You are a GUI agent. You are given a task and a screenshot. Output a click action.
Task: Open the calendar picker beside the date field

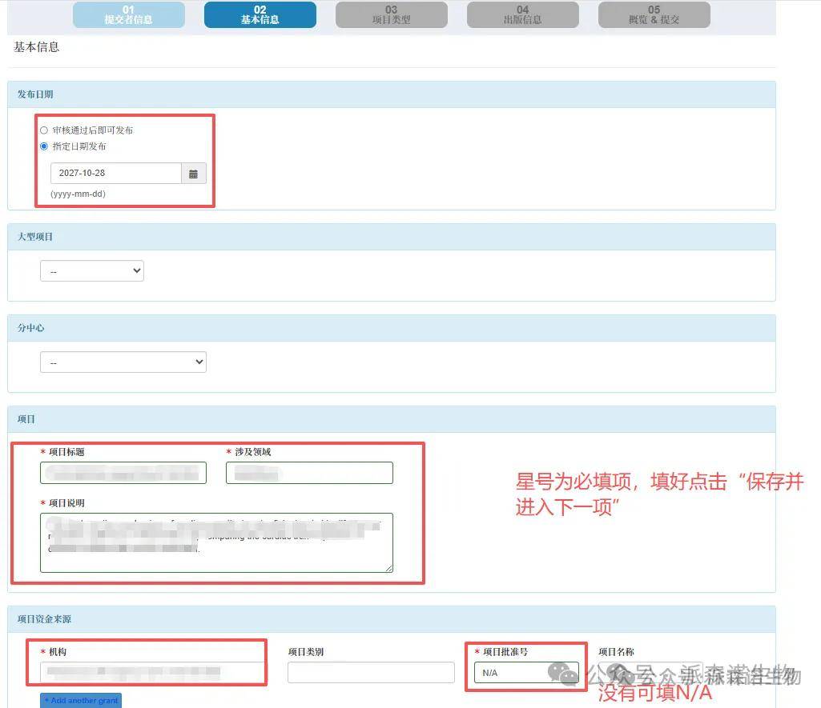click(194, 174)
